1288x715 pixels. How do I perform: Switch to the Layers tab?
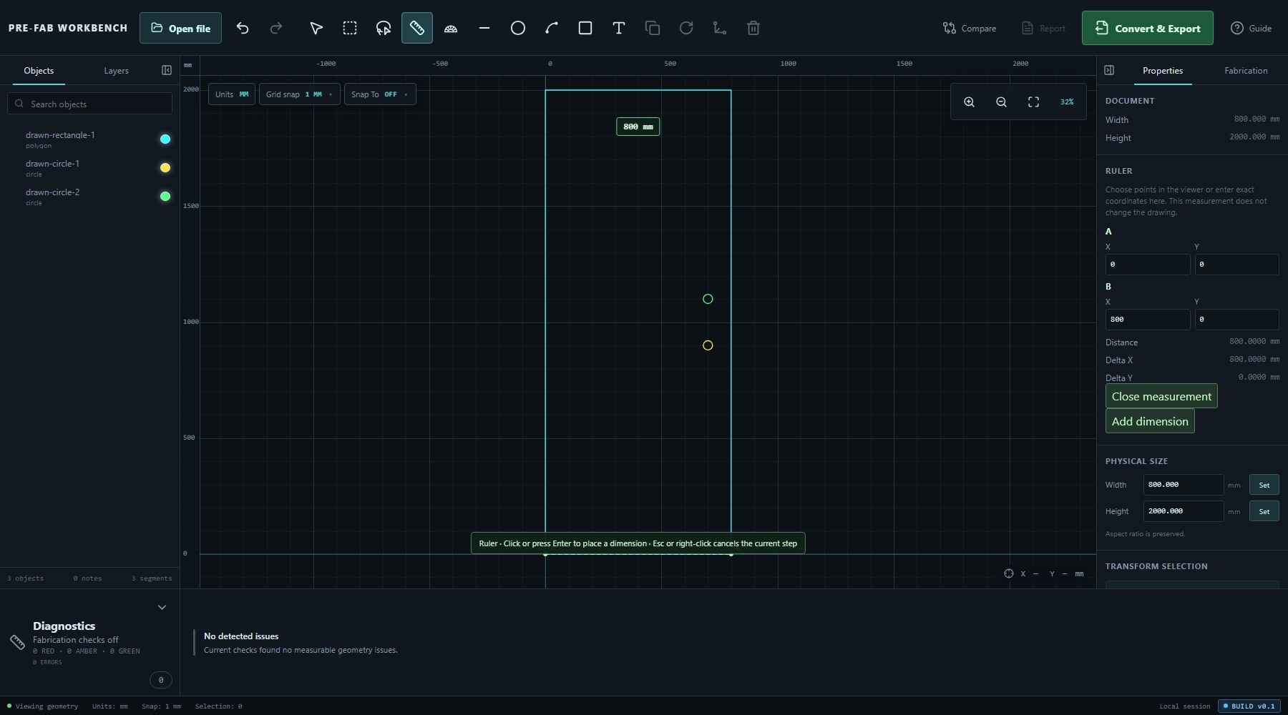pyautogui.click(x=116, y=71)
